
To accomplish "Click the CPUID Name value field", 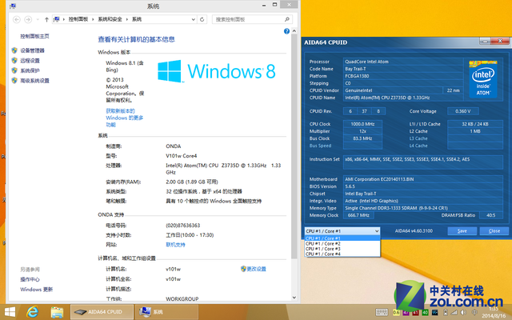I will click(x=403, y=98).
